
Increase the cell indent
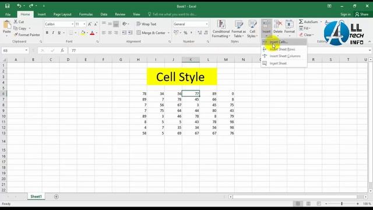click(x=130, y=33)
